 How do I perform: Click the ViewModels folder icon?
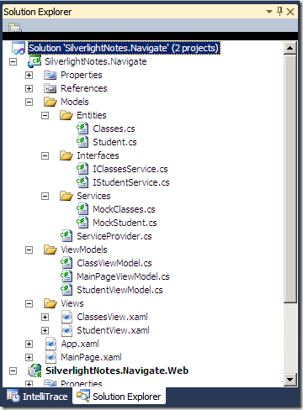(x=50, y=250)
